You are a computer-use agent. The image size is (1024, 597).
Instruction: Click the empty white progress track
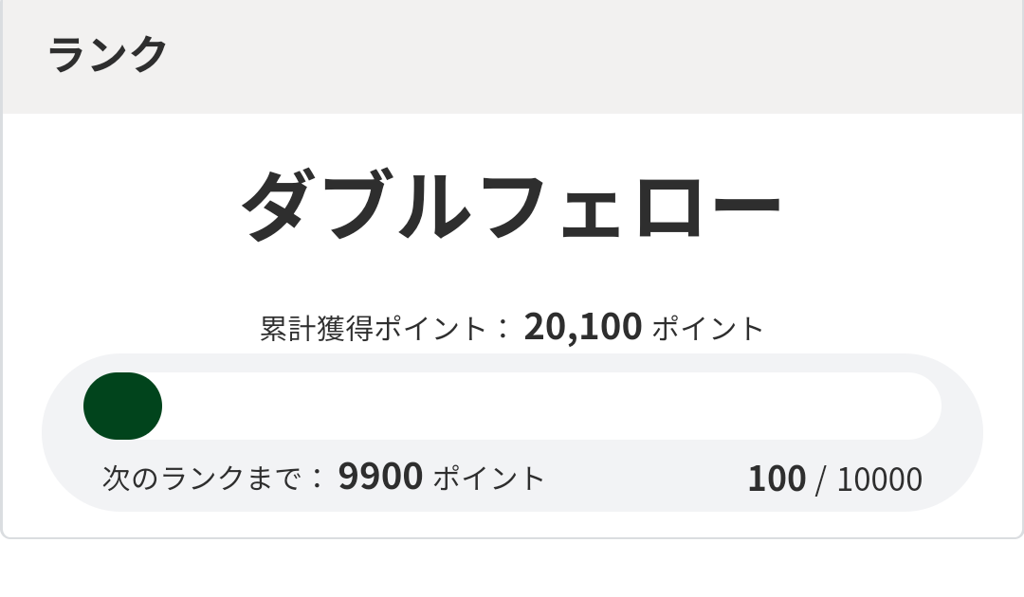(550, 407)
